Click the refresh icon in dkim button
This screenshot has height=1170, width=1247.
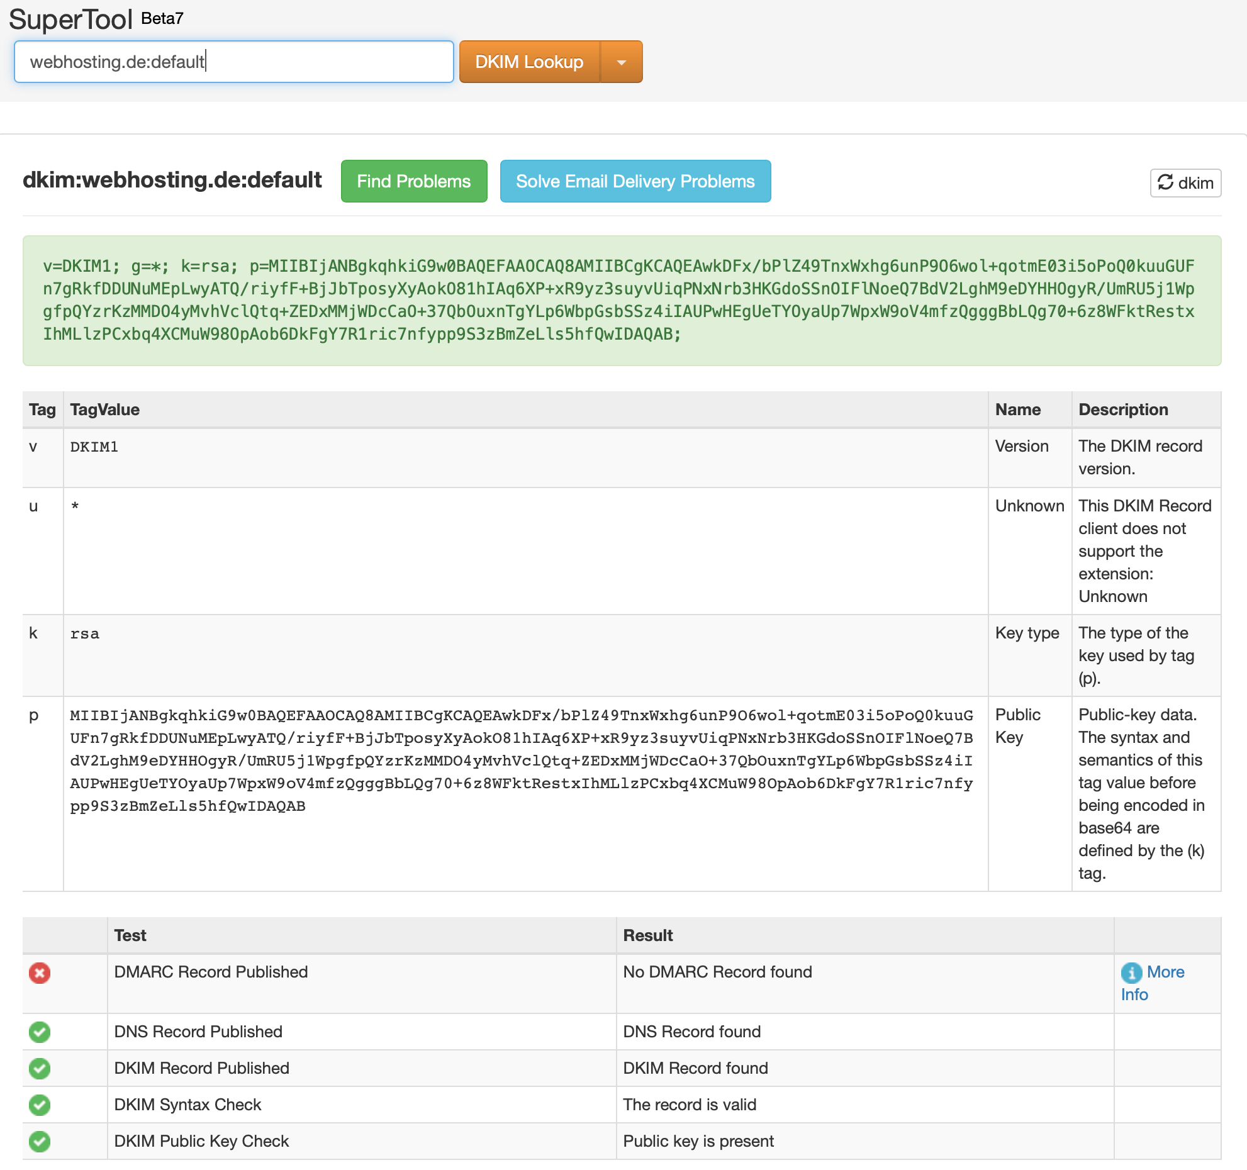tap(1165, 182)
